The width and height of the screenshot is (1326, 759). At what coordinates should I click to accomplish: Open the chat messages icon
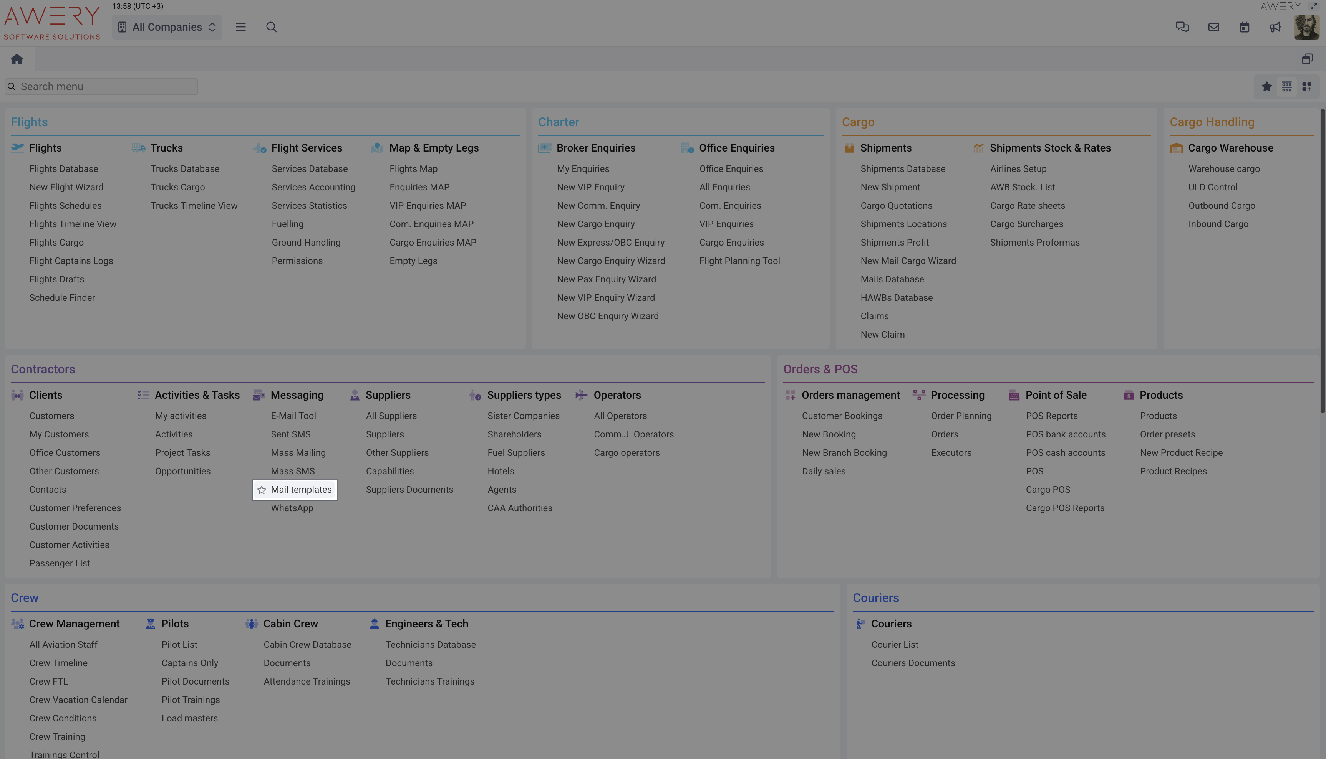click(x=1182, y=27)
